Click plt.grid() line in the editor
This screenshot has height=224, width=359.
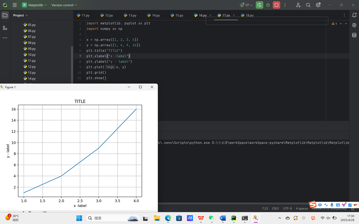click(96, 73)
